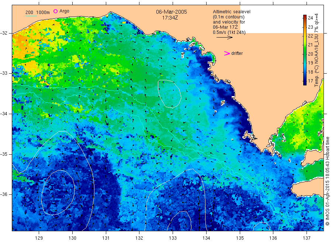Click the 'Altimetric sealevel' caption text
This screenshot has width=332, height=243.
point(232,12)
